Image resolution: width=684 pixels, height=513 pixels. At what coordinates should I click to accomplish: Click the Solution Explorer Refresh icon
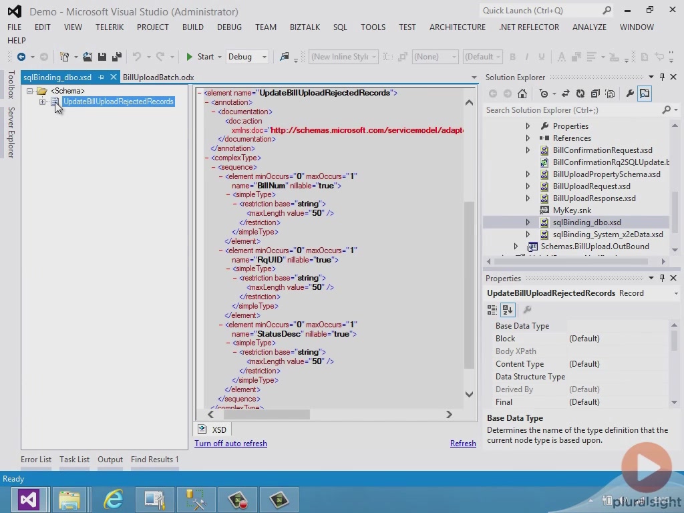[580, 94]
